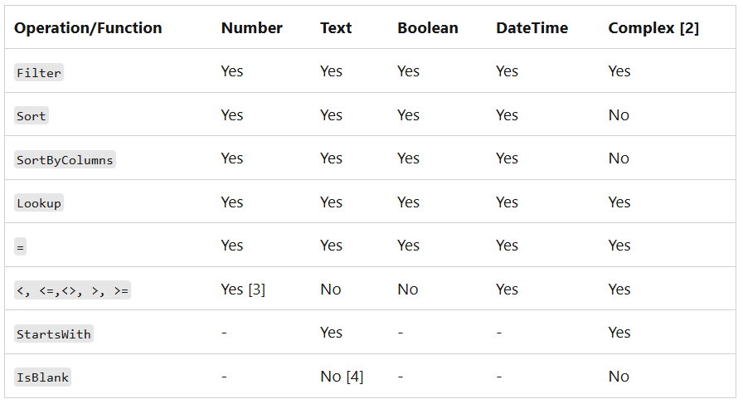Click Yes in StartsWith row Text column

pos(331,333)
